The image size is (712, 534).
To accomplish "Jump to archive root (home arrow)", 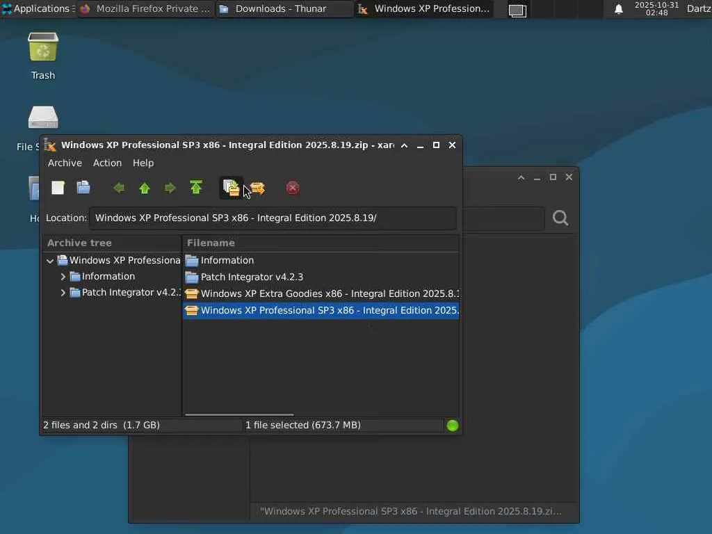I will click(195, 187).
